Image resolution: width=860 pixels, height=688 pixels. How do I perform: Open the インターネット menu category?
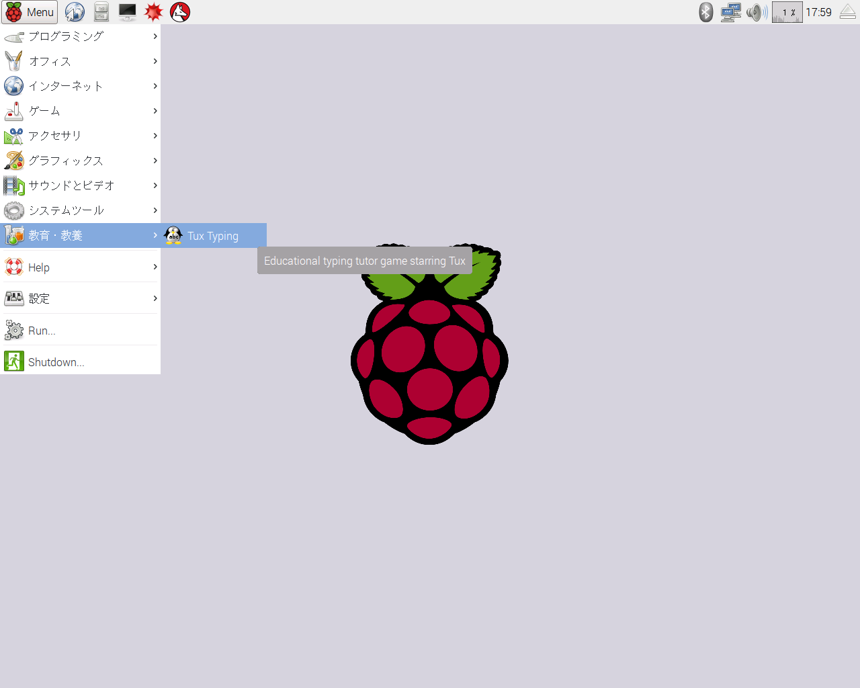[81, 86]
